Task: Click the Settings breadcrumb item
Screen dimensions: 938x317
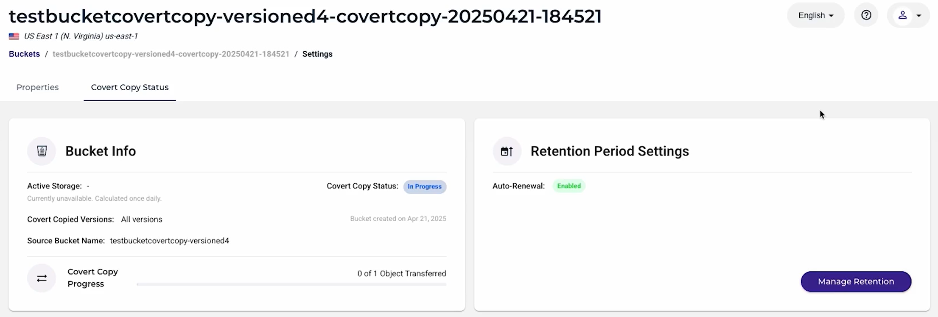Action: (317, 54)
